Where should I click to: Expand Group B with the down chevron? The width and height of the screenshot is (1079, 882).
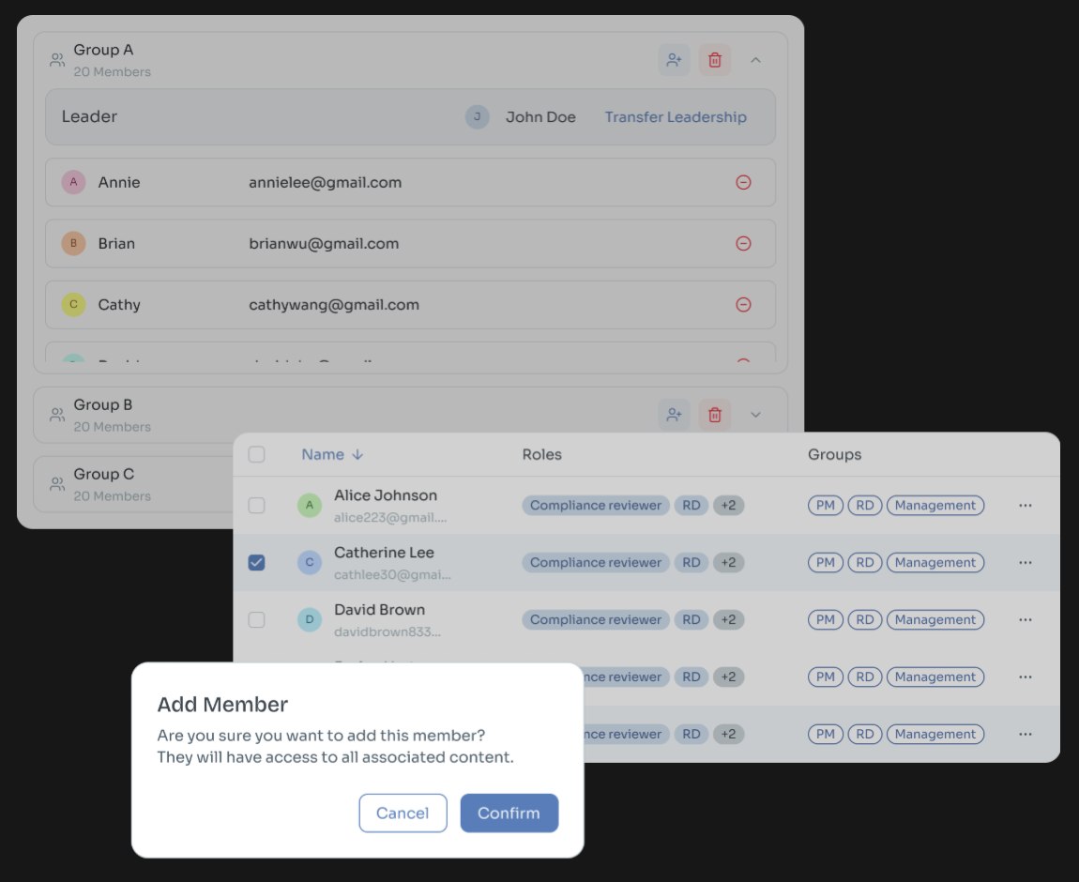pyautogui.click(x=755, y=415)
